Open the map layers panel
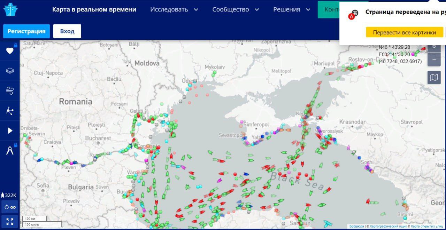Viewport: 446px width, 230px height. coord(10,71)
